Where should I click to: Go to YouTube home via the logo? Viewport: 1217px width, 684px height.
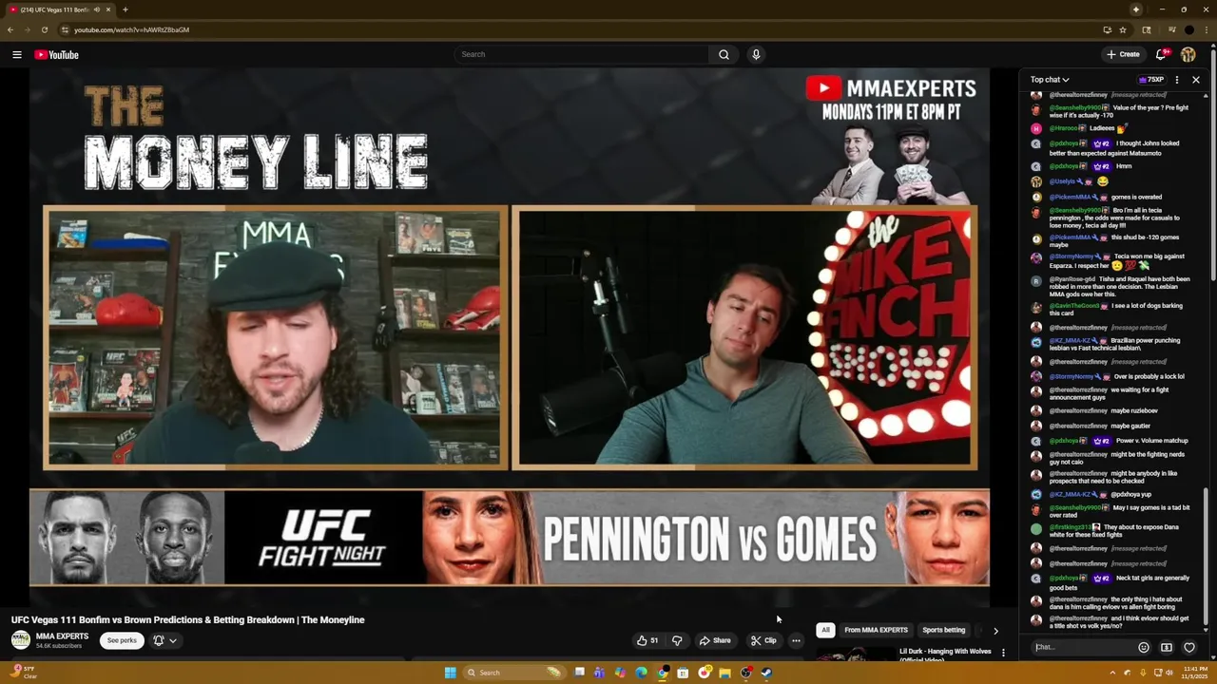tap(56, 54)
